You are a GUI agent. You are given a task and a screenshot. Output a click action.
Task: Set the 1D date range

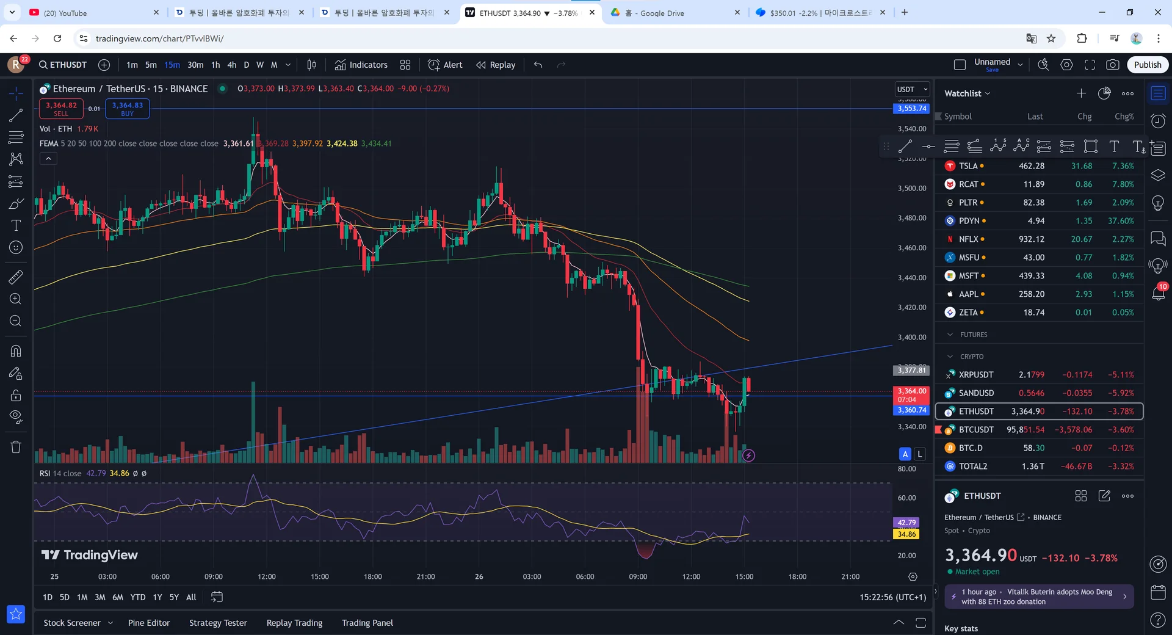(48, 597)
